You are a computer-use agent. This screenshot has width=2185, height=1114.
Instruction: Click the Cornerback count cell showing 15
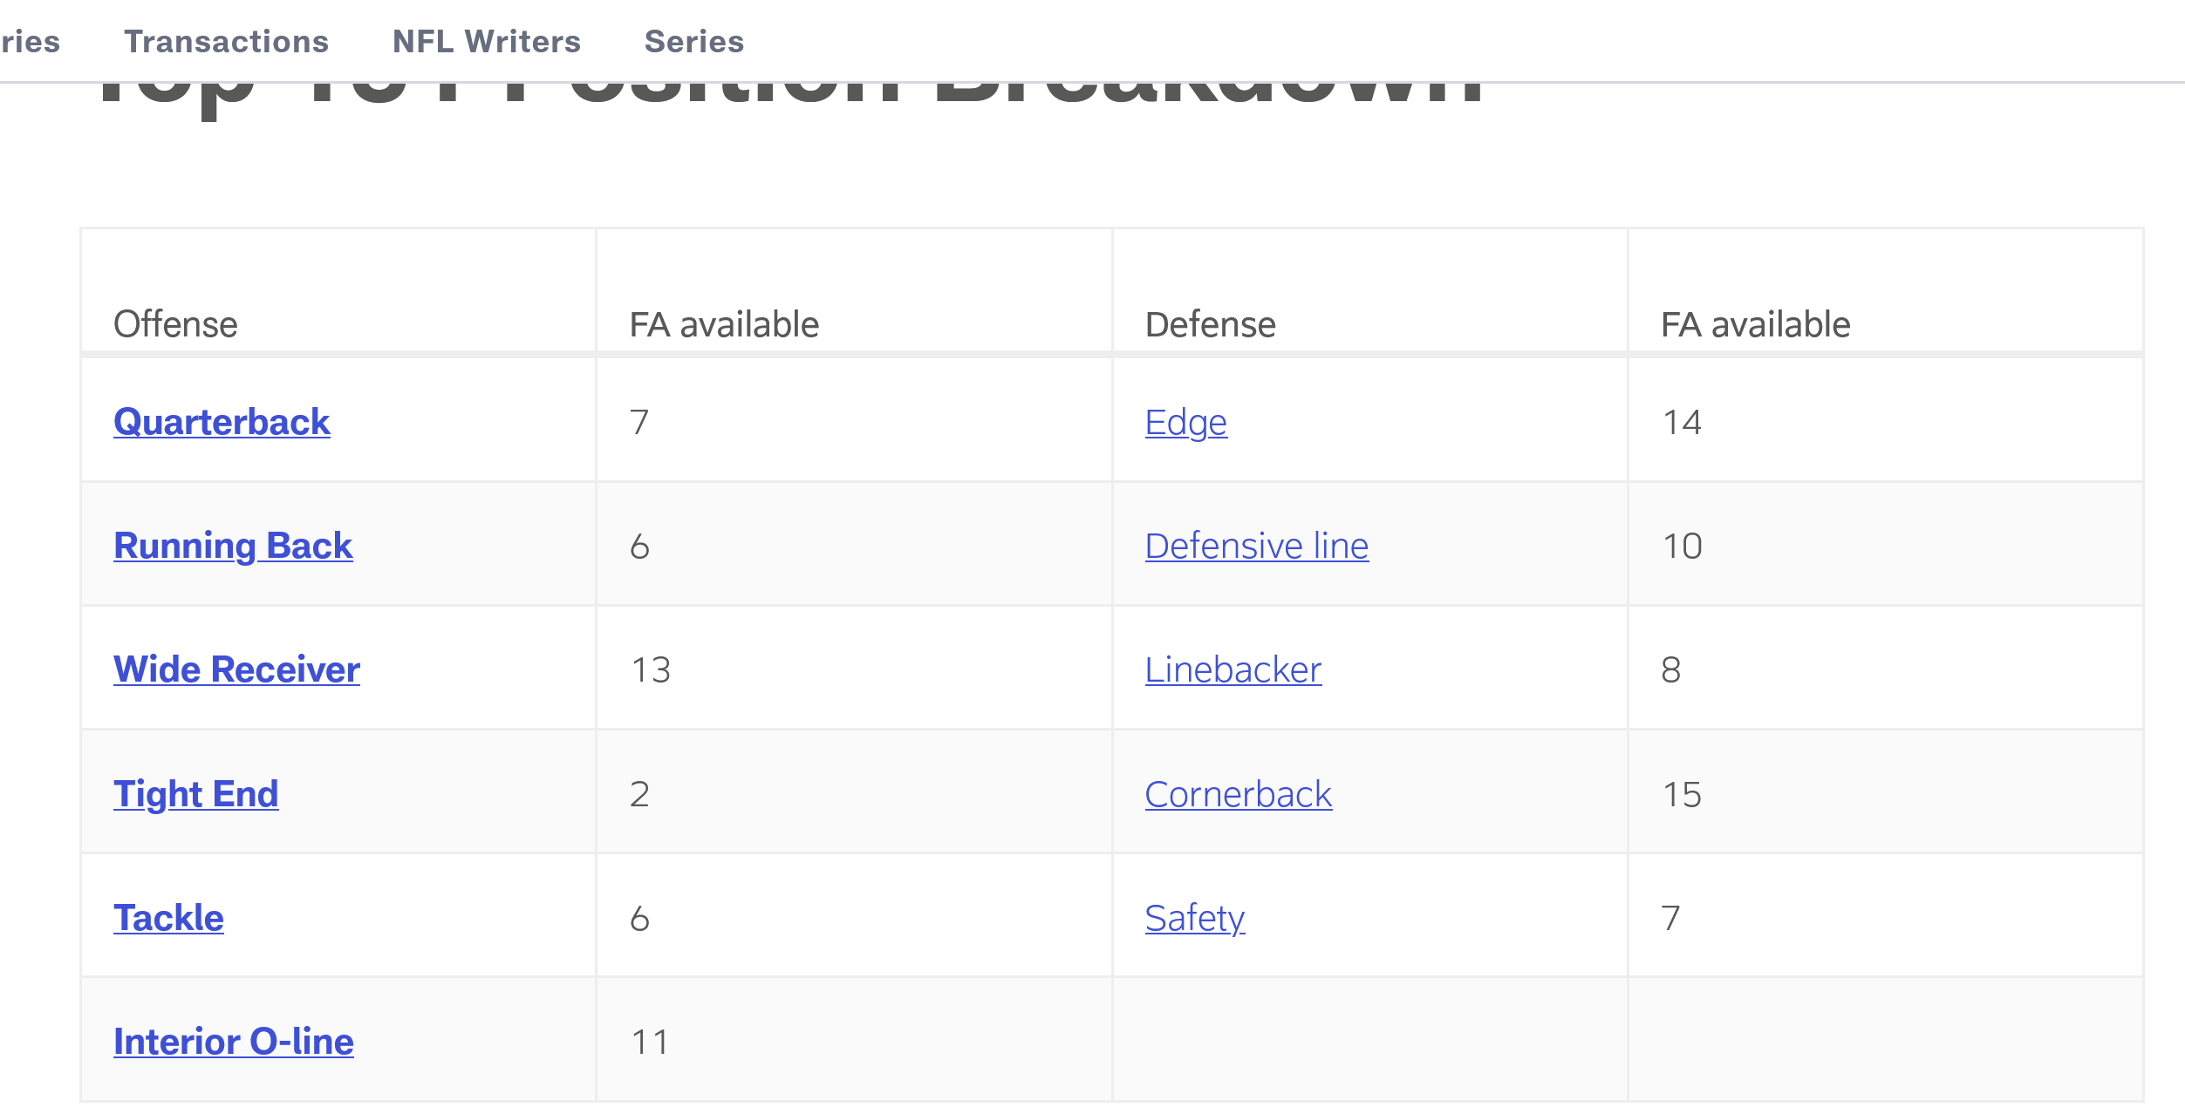[x=1885, y=791]
